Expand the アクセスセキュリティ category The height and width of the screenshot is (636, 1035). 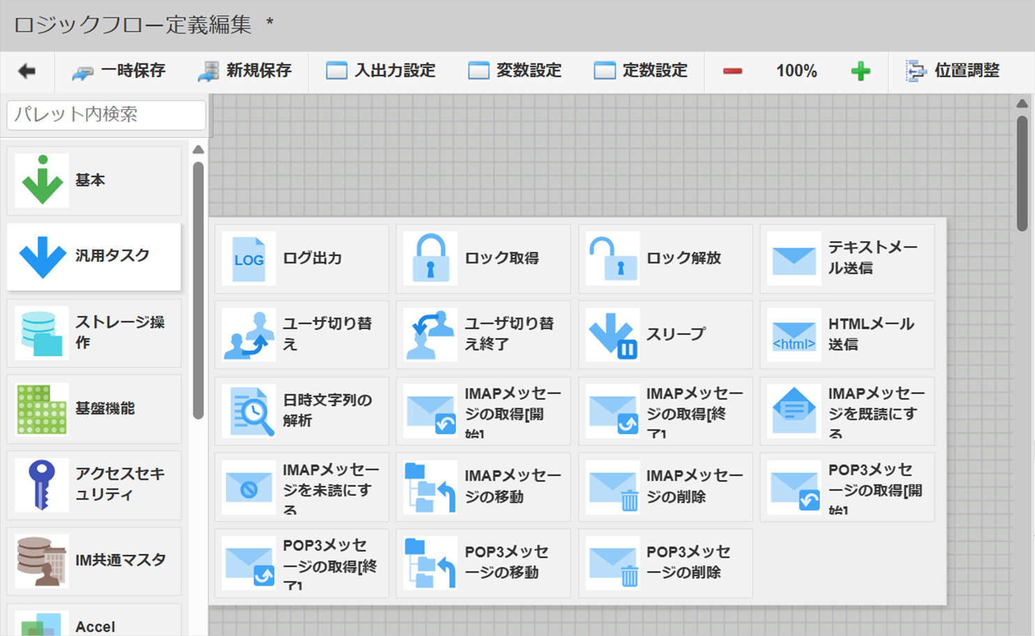[93, 485]
